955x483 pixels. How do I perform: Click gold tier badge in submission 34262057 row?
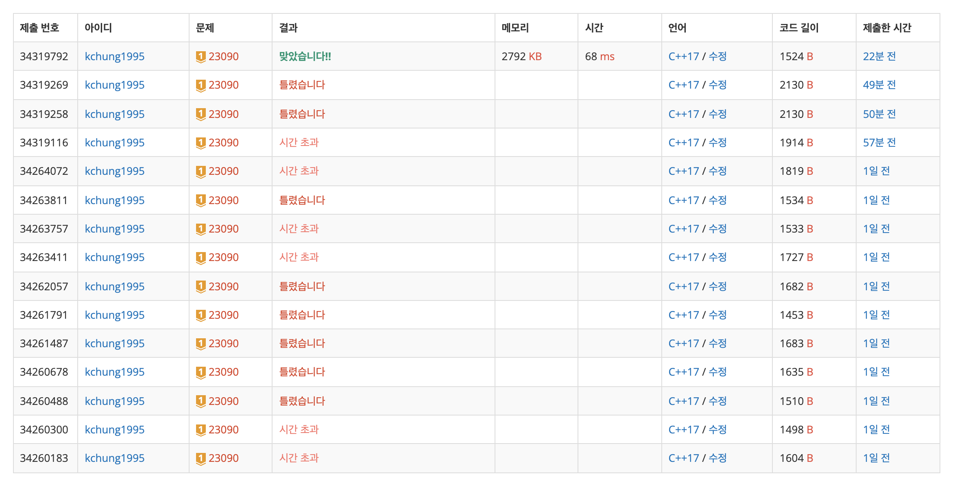pos(201,287)
